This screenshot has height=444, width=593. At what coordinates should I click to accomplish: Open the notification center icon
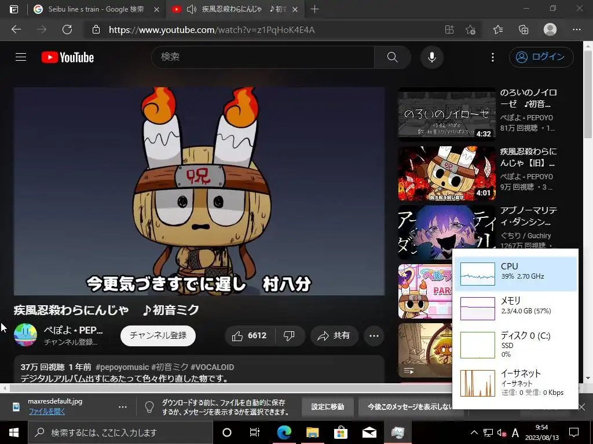(574, 432)
